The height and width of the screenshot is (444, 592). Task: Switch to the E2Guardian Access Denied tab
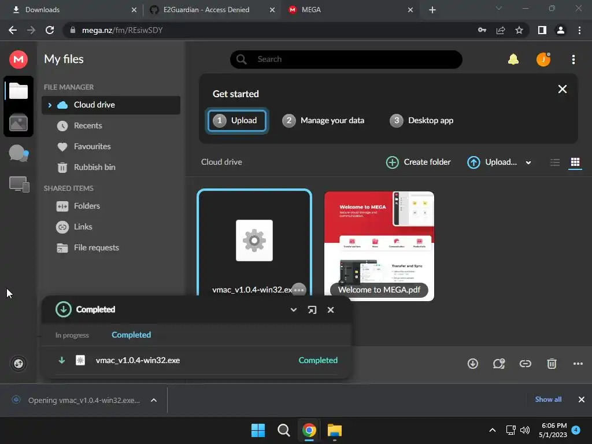coord(212,10)
